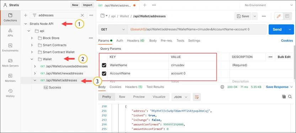Open the Success example item
The image size is (296, 133).
point(52,87)
